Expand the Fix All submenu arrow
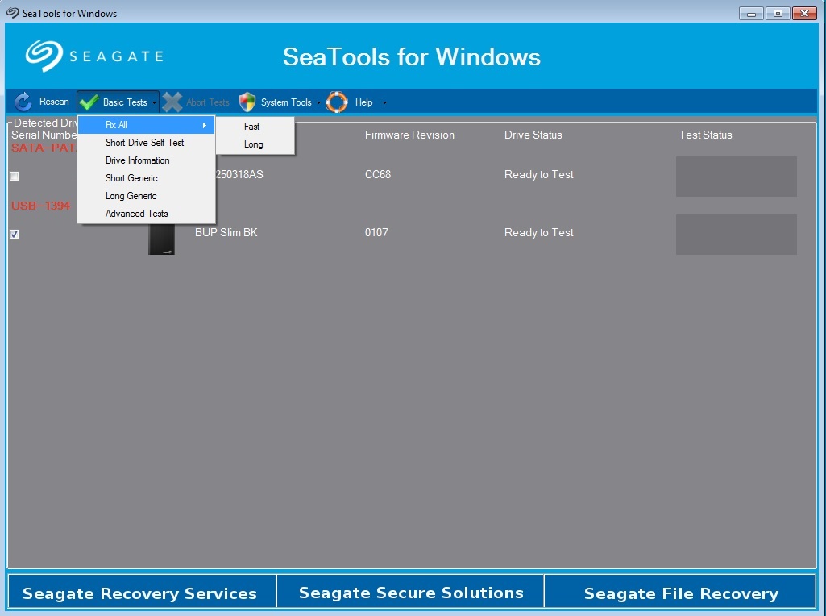Screen dimensions: 826x616 pyautogui.click(x=205, y=125)
